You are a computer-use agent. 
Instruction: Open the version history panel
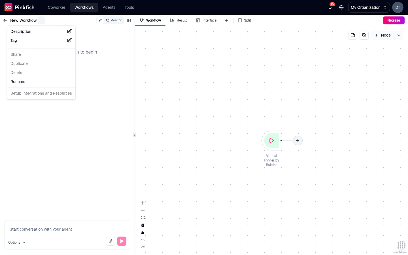364,35
